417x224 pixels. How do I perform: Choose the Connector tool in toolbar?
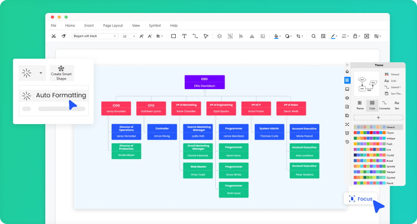pos(195,36)
